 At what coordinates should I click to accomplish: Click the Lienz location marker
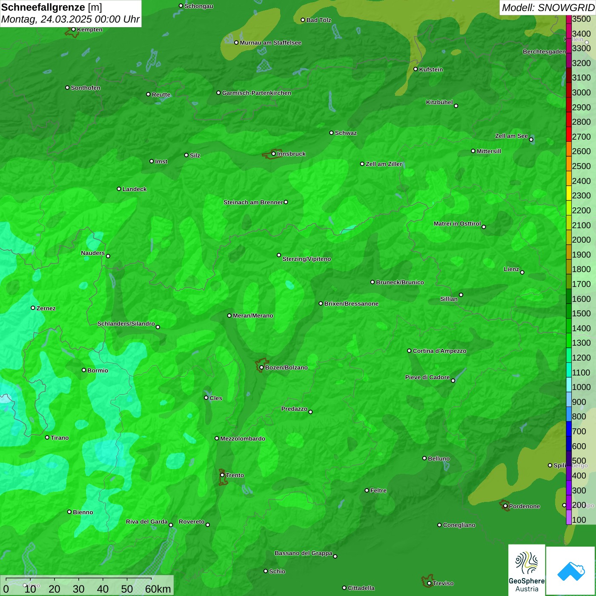point(522,272)
